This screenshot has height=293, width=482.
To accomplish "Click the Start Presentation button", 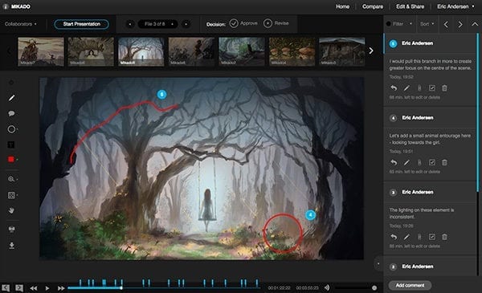I will (81, 24).
